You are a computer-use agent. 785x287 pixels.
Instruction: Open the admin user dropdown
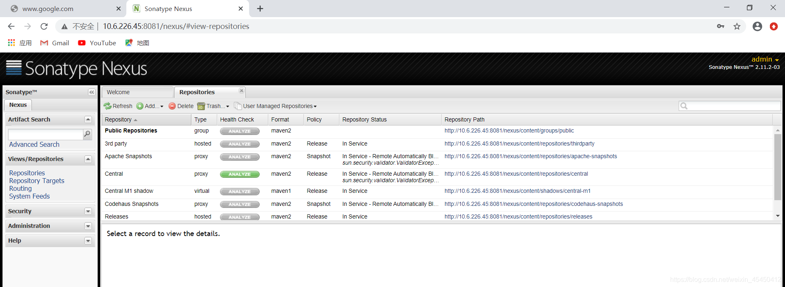(765, 60)
